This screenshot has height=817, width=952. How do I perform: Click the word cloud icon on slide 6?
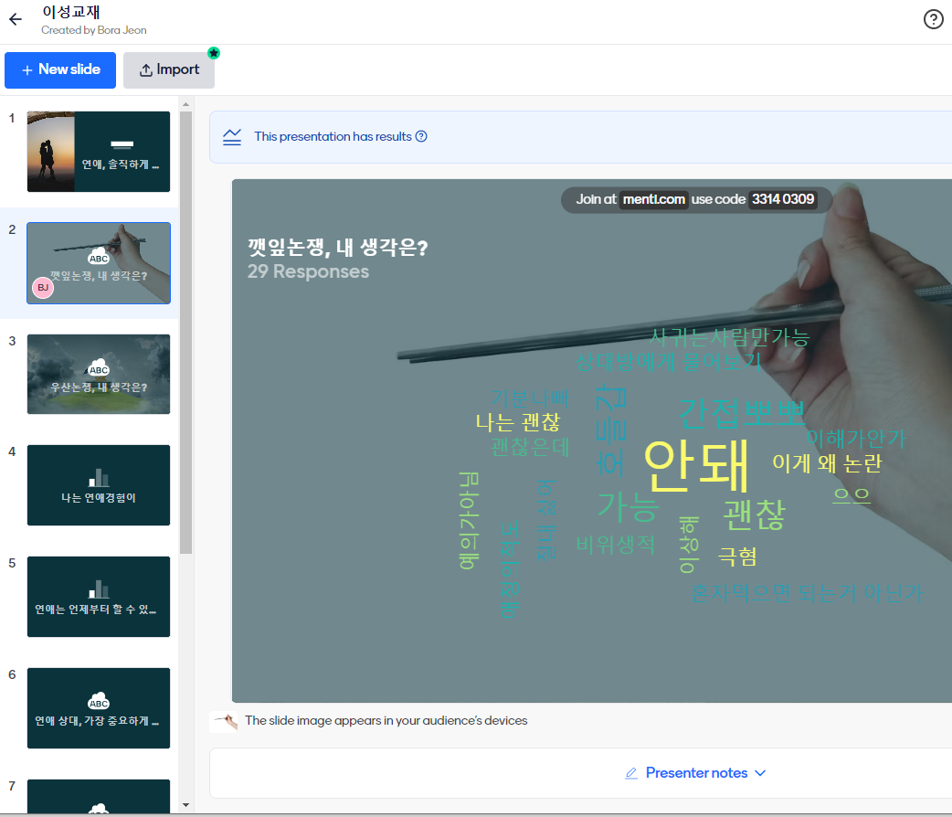(99, 700)
